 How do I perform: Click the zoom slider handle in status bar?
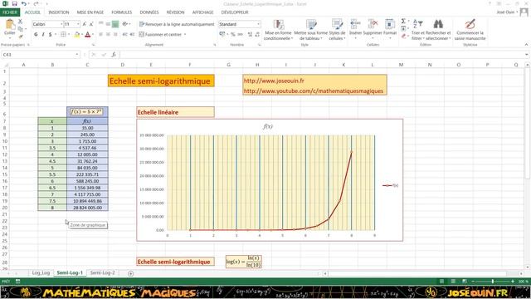492,282
